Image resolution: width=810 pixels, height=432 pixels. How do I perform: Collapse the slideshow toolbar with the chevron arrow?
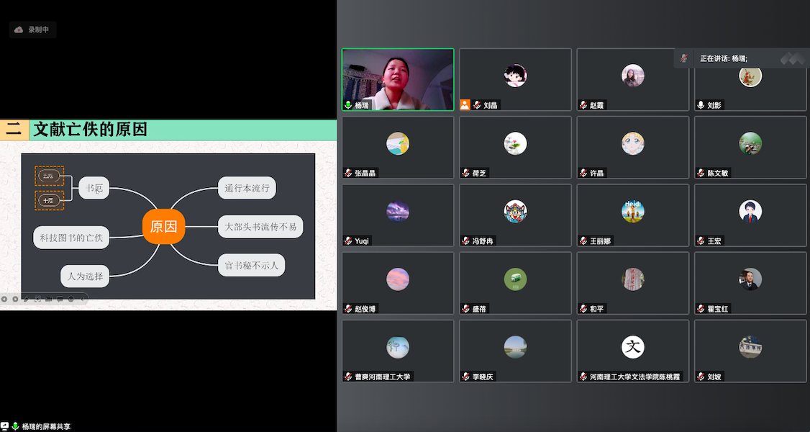83,299
